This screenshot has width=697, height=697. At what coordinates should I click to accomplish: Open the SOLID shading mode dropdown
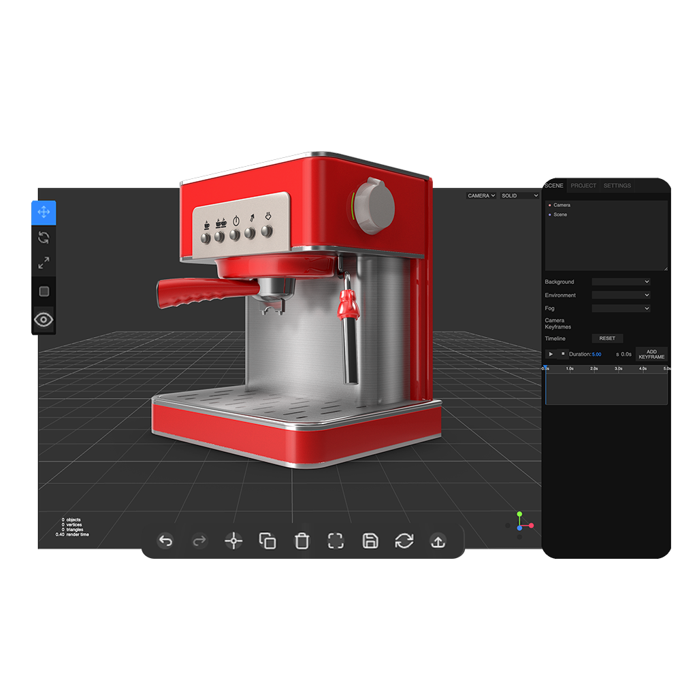point(519,195)
